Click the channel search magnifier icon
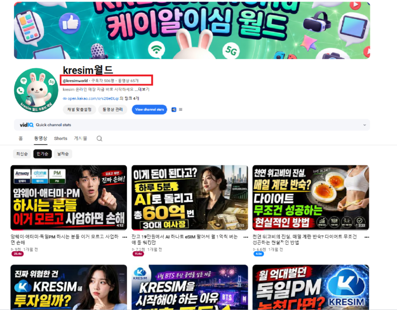 100,139
